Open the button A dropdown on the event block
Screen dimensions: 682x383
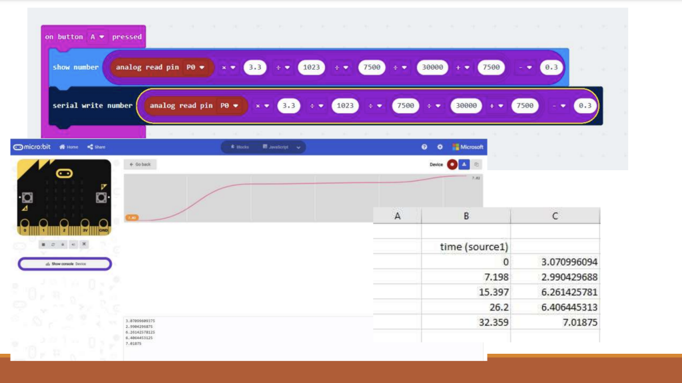point(97,37)
